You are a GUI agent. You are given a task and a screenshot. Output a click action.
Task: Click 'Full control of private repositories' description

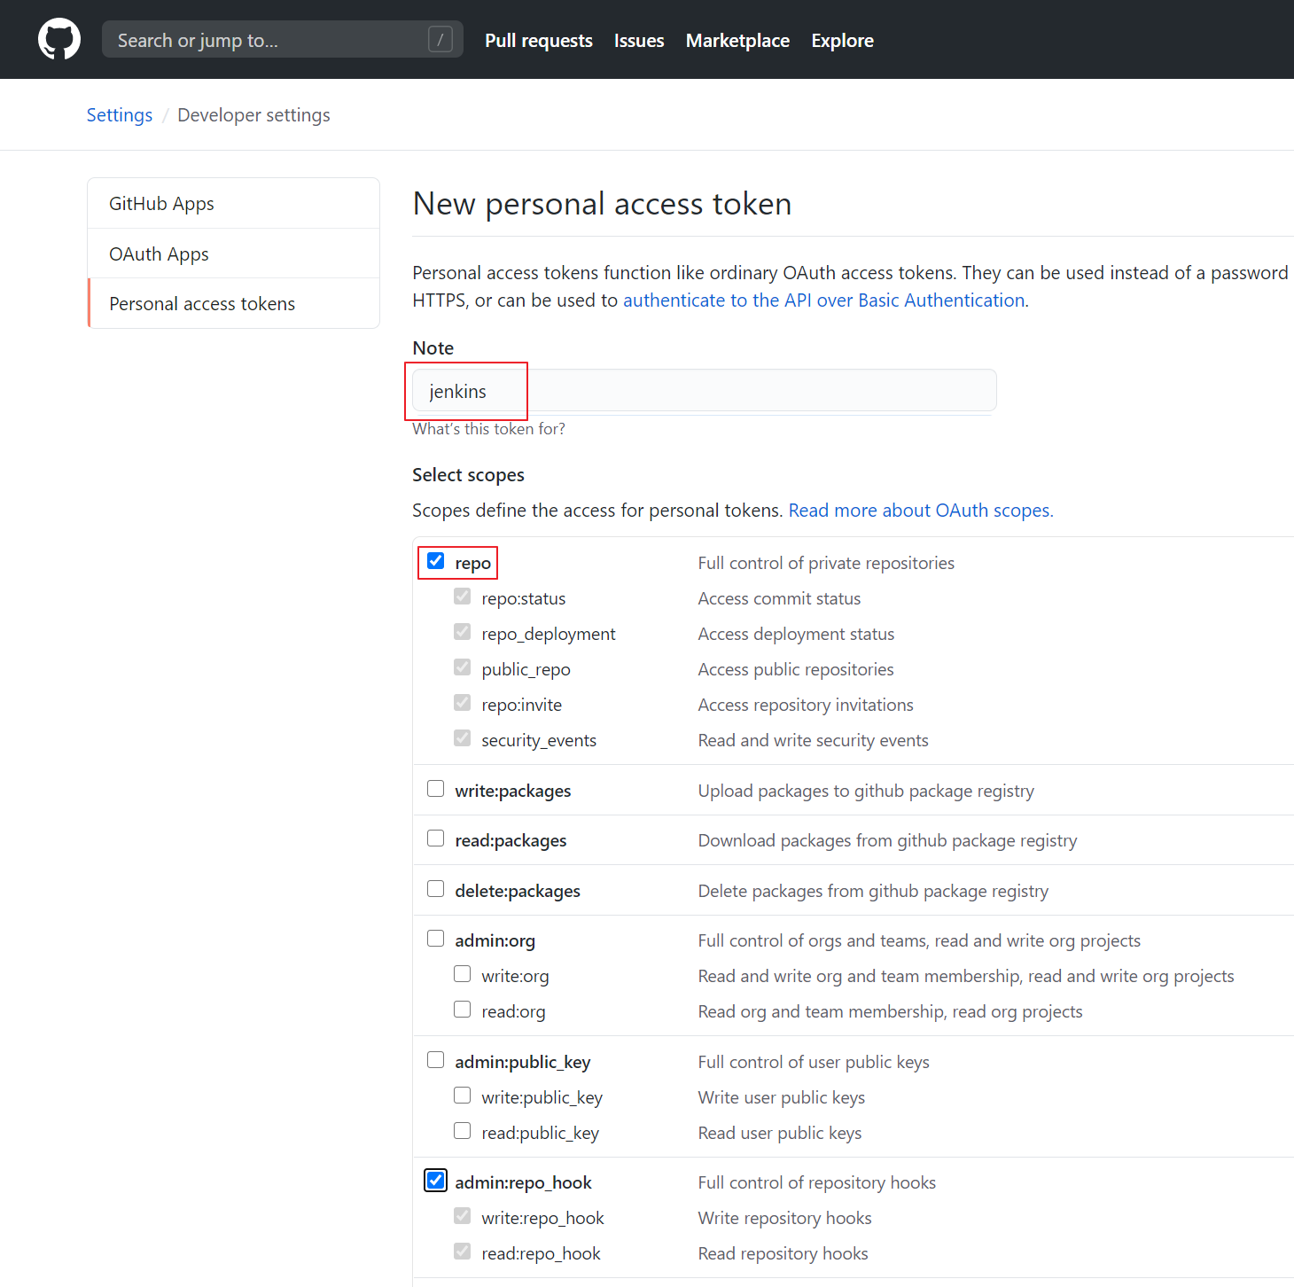826,563
